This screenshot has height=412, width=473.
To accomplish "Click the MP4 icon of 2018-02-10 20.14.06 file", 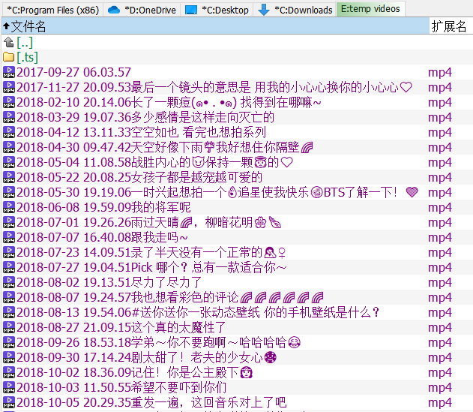I will click(9, 102).
